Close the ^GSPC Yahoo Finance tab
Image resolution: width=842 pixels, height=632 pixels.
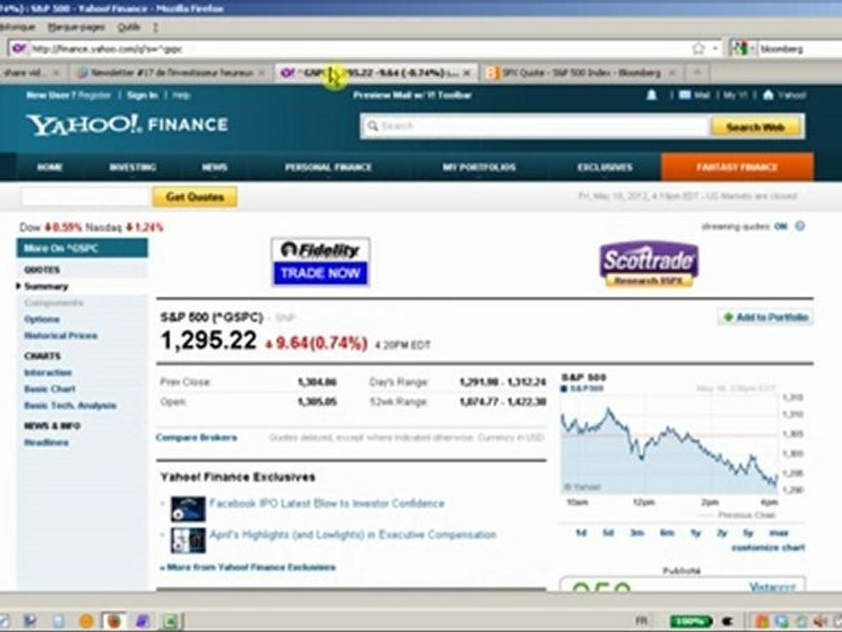pyautogui.click(x=467, y=73)
